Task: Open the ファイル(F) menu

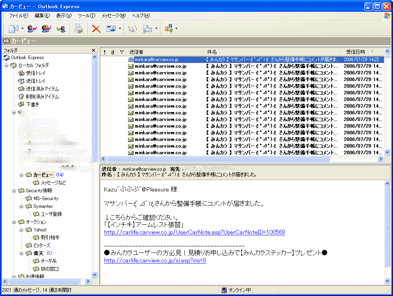Action: click(x=18, y=16)
